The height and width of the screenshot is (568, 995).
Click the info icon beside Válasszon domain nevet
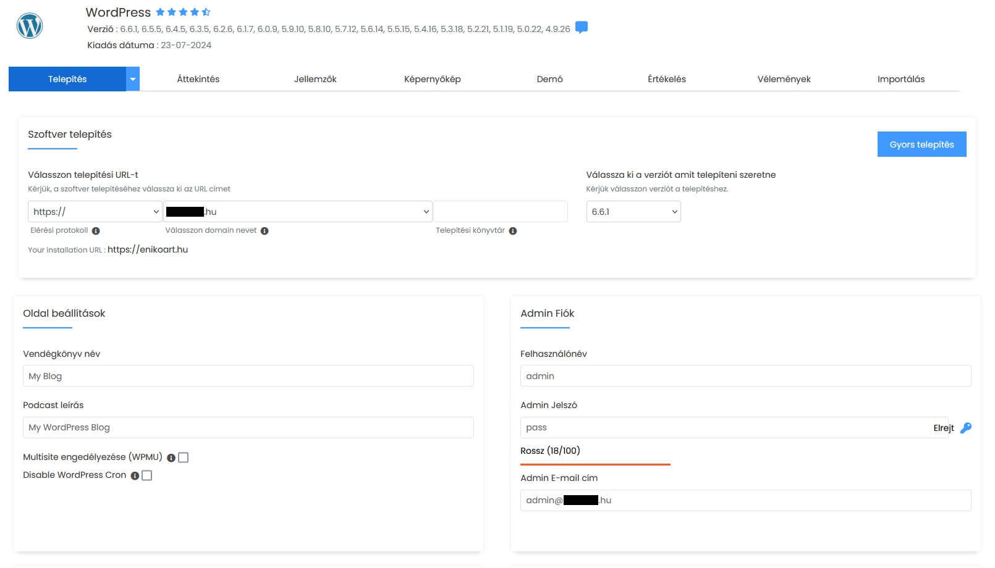(265, 230)
